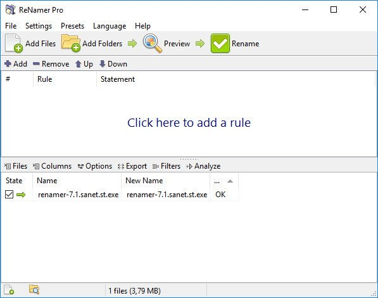Screen dimensions: 378x298
Task: Uncheck the renamer-7.1.sanet.st.exe file checkbox
Action: tap(9, 195)
